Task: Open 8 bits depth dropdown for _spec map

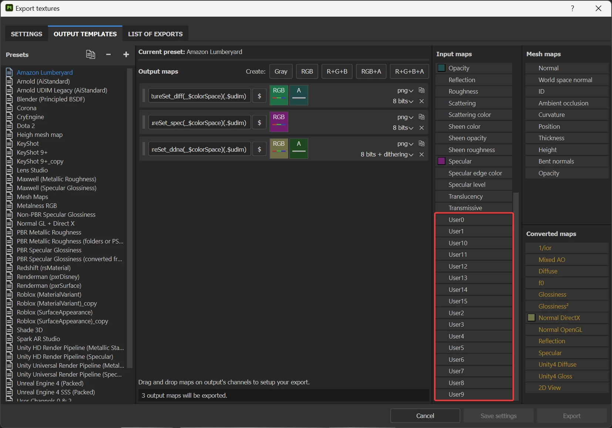Action: pyautogui.click(x=403, y=128)
